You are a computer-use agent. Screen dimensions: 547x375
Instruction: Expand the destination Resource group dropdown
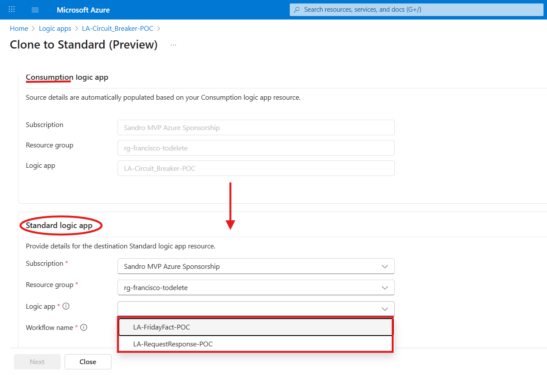click(384, 287)
